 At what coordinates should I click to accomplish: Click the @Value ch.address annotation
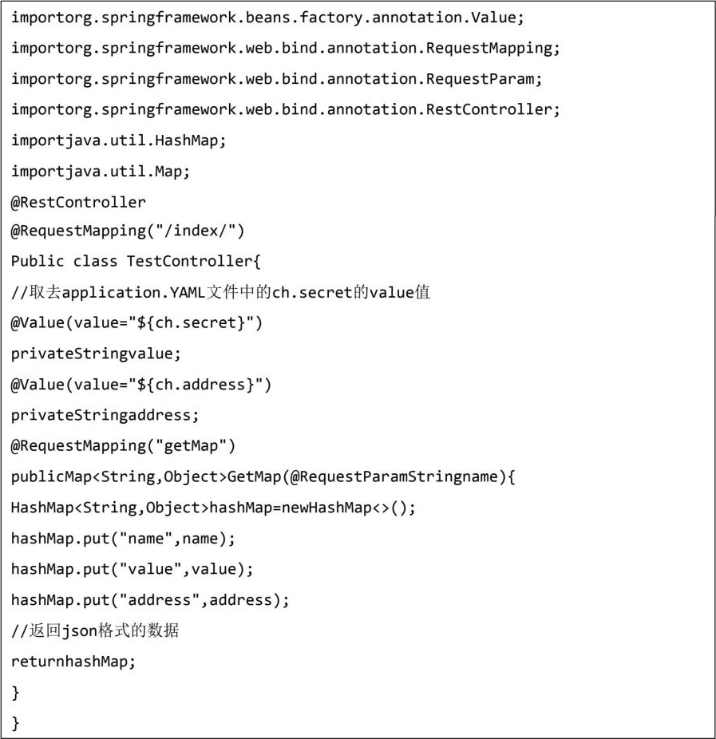point(141,385)
